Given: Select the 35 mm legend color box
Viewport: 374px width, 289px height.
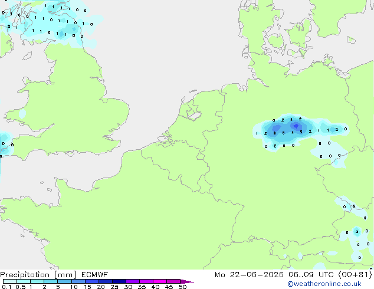Looking at the screenshot, I should (146, 281).
